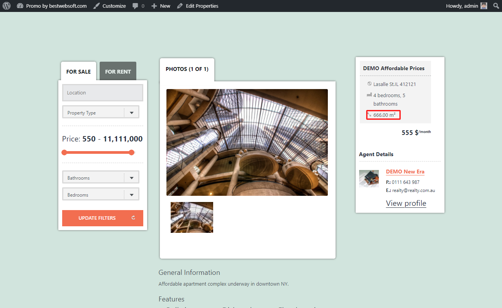
Task: Click the admin avatar picture
Action: tap(484, 6)
